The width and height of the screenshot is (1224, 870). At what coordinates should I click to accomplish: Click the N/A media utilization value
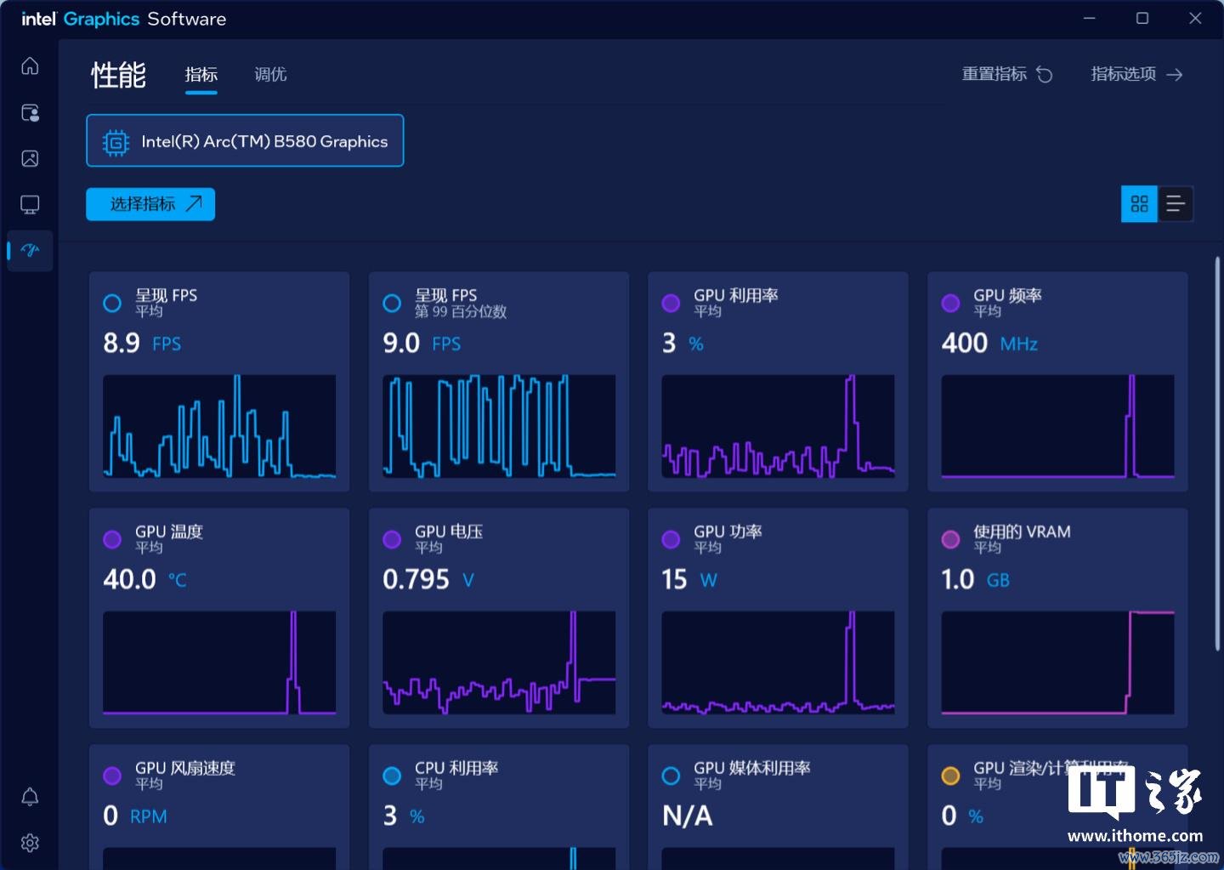pyautogui.click(x=688, y=816)
